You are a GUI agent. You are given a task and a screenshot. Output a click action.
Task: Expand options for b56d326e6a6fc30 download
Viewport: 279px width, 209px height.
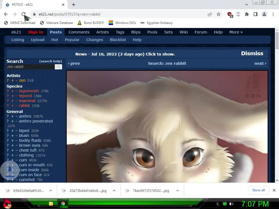coord(51,190)
